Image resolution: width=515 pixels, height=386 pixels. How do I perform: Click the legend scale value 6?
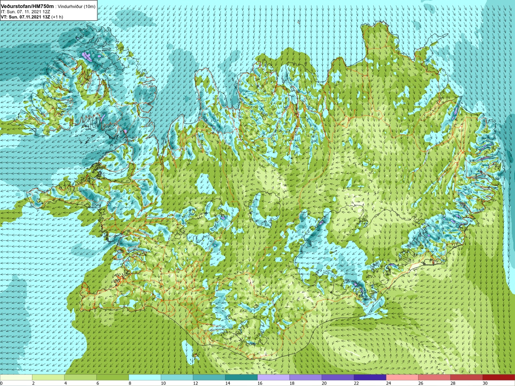(x=98, y=383)
